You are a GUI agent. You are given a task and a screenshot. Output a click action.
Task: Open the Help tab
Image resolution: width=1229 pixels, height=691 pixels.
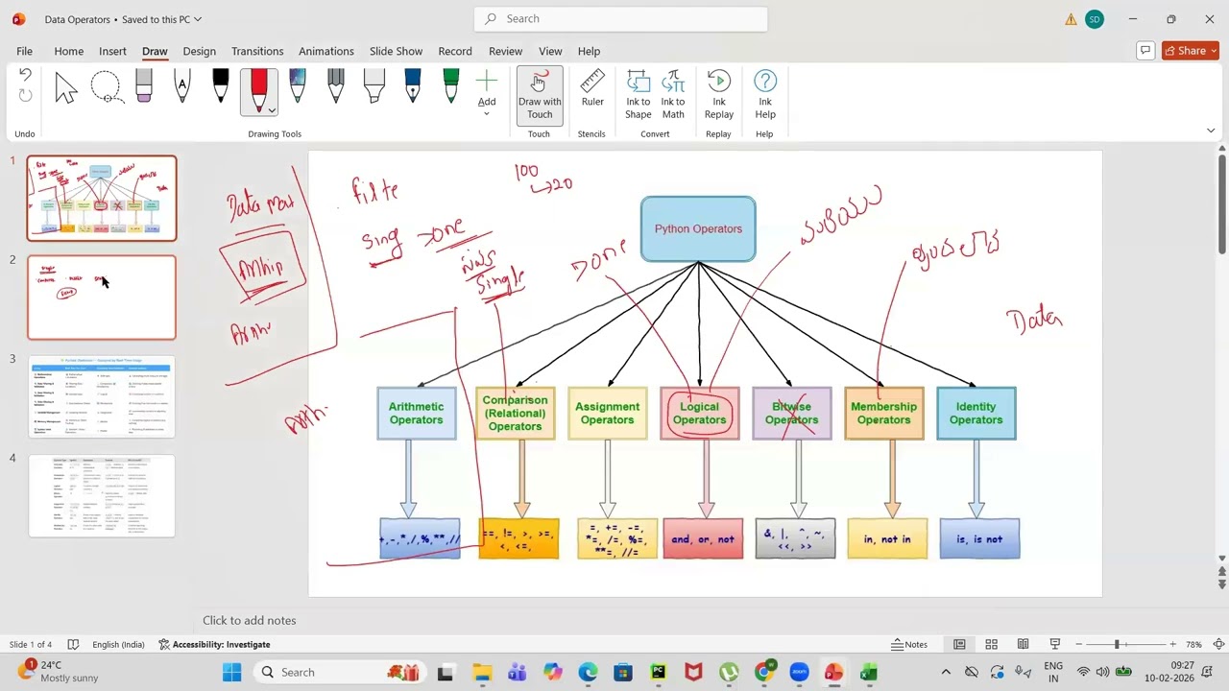[589, 51]
